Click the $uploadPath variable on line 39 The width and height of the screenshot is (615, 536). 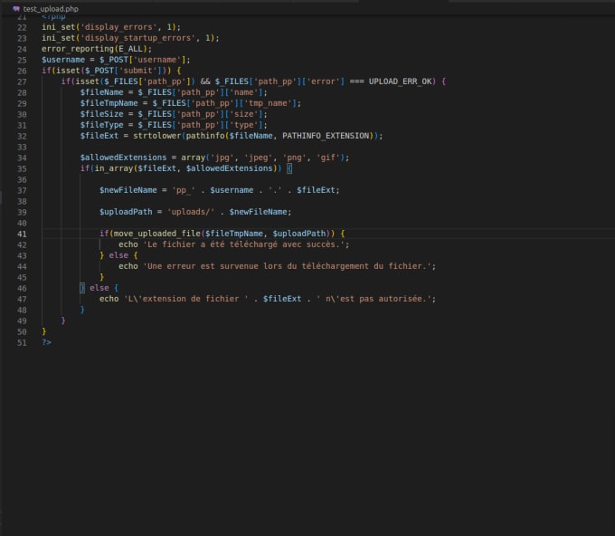(126, 212)
